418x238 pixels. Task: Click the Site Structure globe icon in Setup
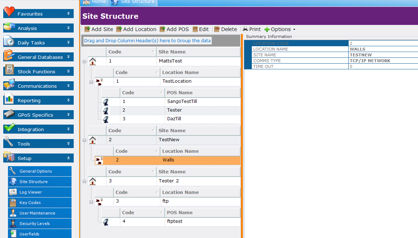13,182
